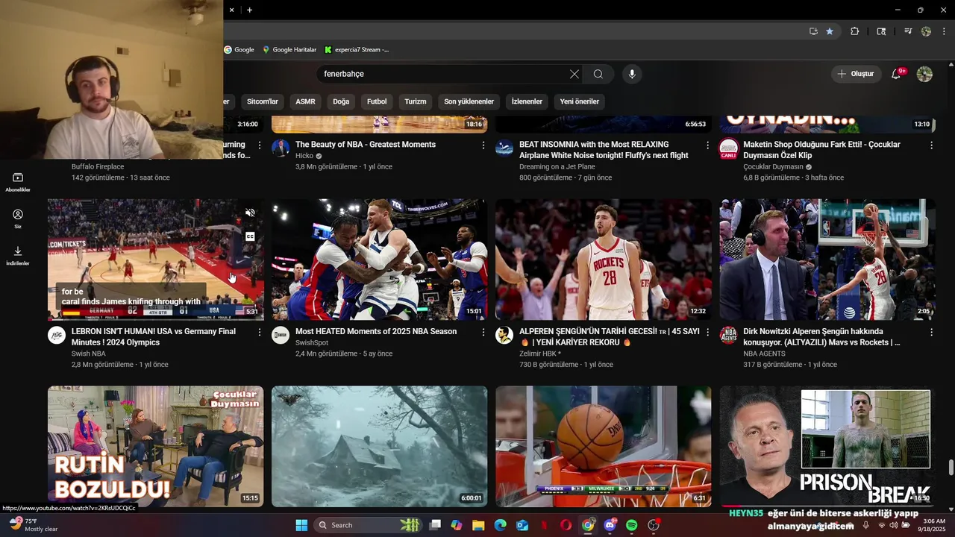Open the Siz sidebar section

pyautogui.click(x=18, y=219)
